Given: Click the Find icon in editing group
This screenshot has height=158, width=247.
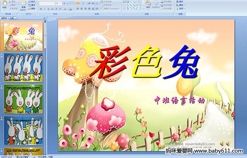Looking at the screenshot, I should click(180, 2).
